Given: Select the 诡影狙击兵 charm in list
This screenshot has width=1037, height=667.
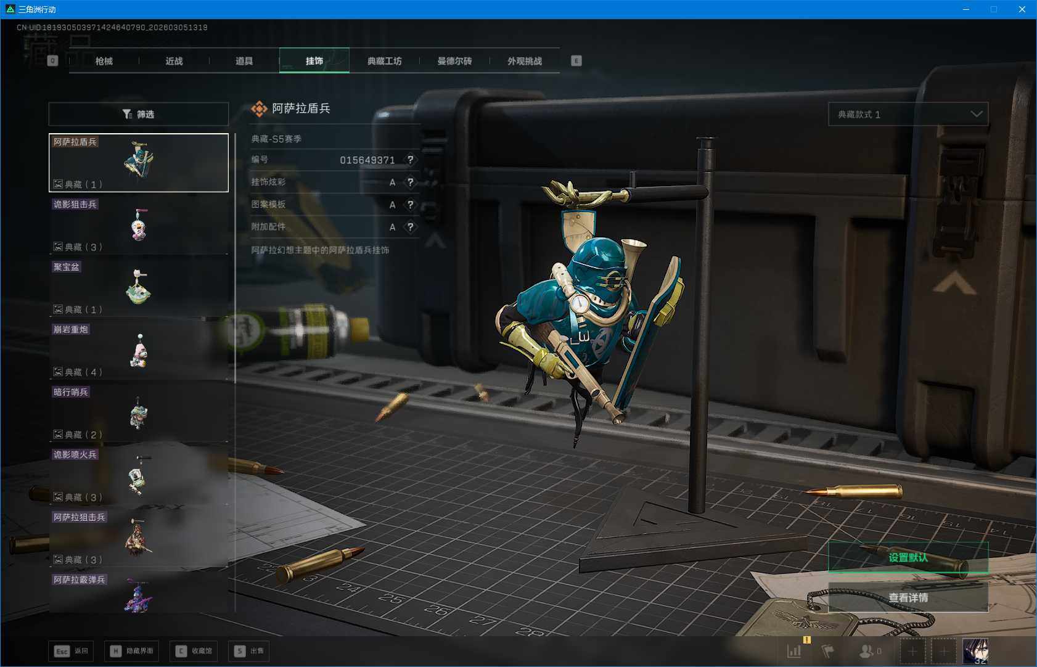Looking at the screenshot, I should [139, 225].
